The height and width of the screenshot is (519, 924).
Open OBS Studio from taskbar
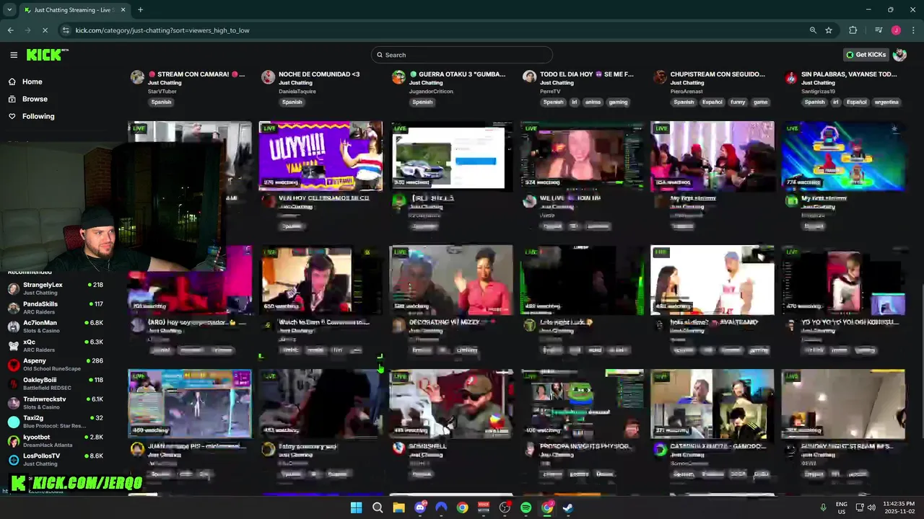(505, 507)
